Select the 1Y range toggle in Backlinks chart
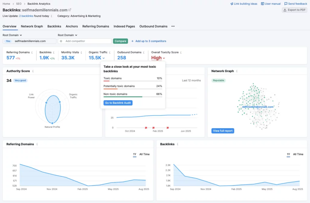 pos(288,154)
